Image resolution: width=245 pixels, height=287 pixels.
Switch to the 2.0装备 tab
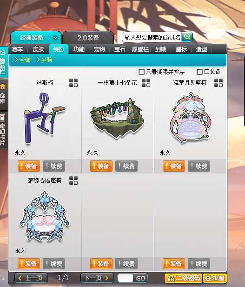tap(88, 38)
